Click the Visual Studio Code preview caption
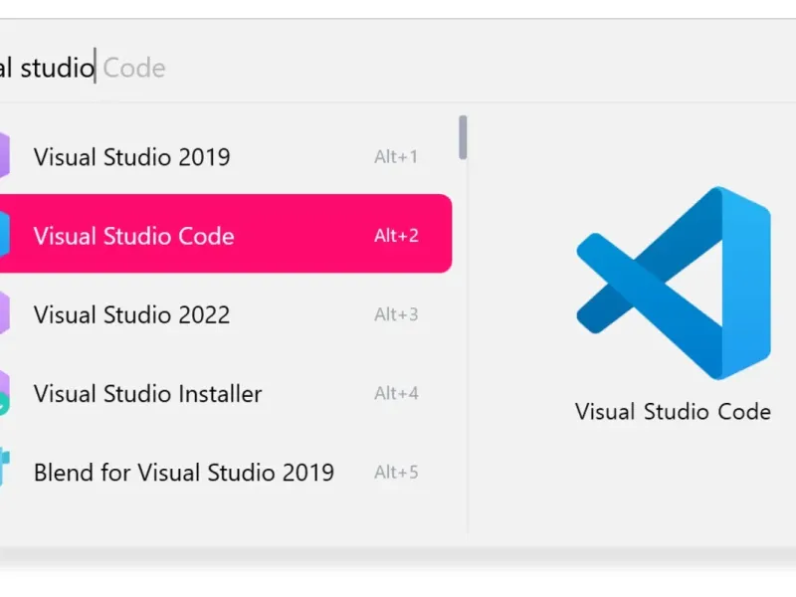796x597 pixels. [673, 411]
